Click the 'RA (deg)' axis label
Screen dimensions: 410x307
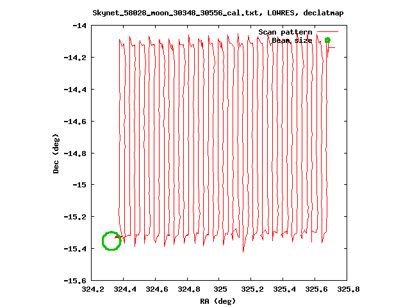218,301
